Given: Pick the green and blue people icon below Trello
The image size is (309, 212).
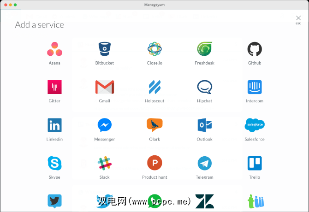Looking at the screenshot, I should coord(256,201).
